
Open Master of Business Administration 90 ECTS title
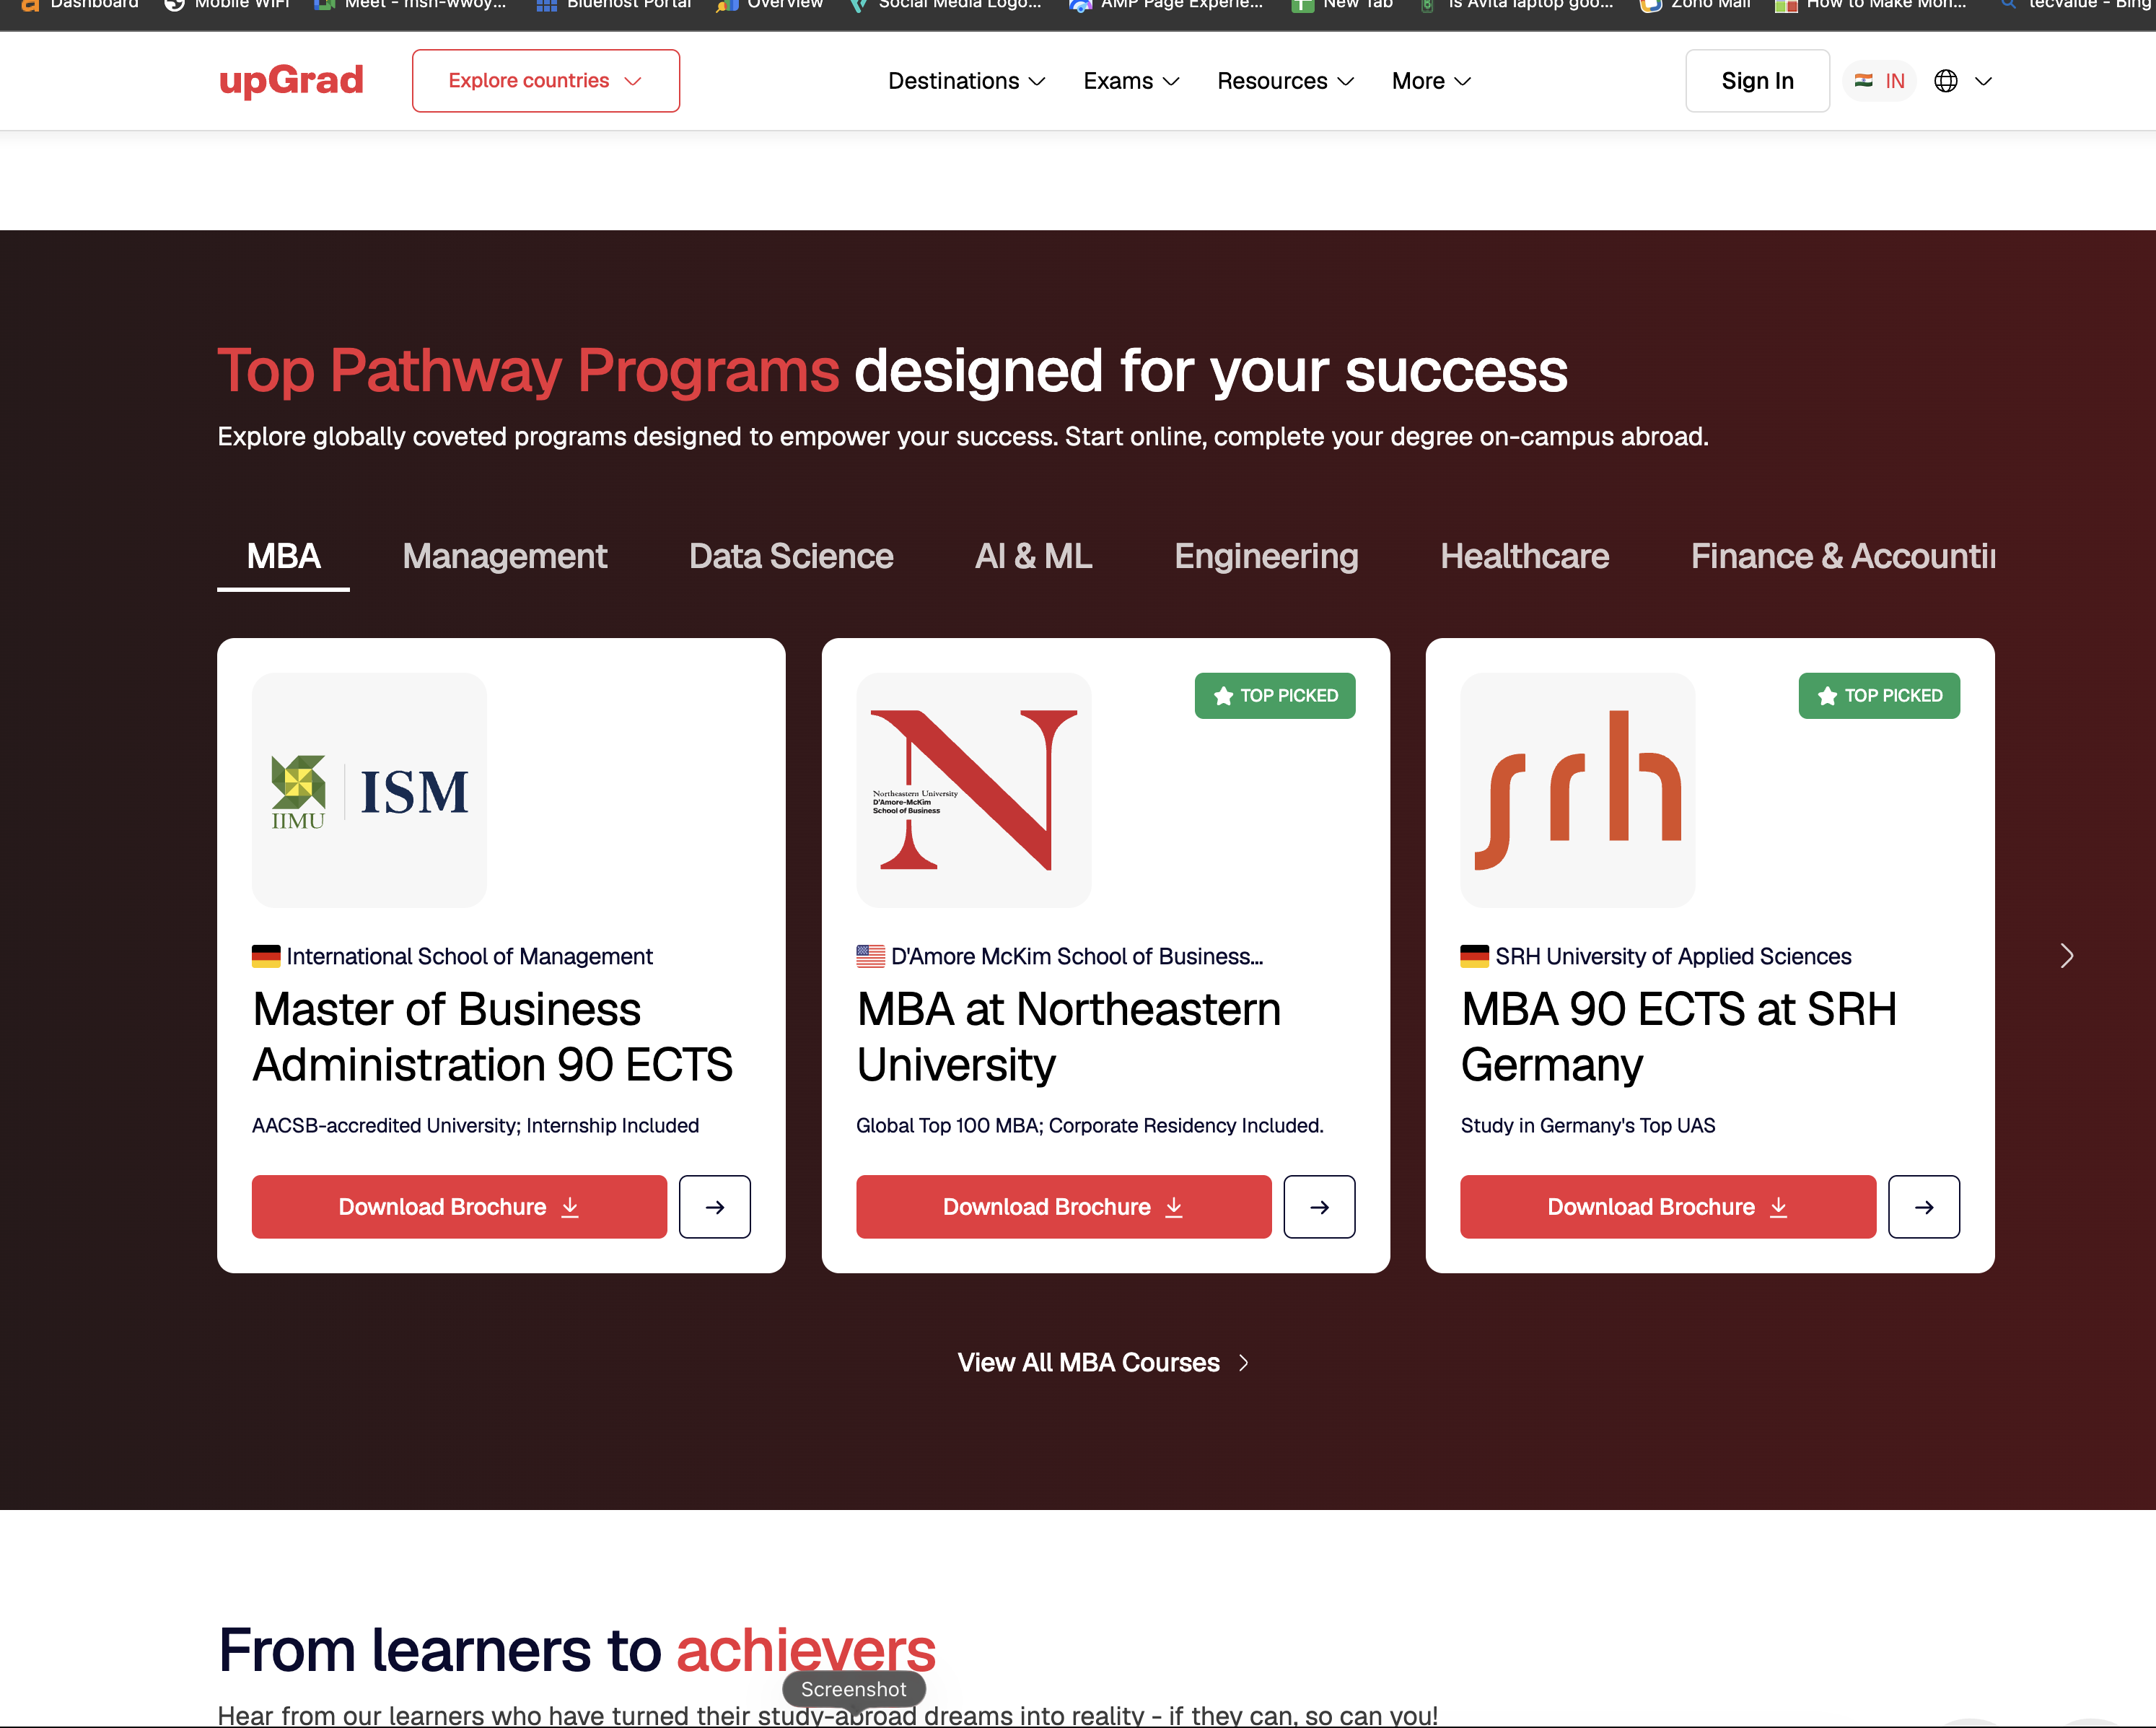coord(492,1037)
